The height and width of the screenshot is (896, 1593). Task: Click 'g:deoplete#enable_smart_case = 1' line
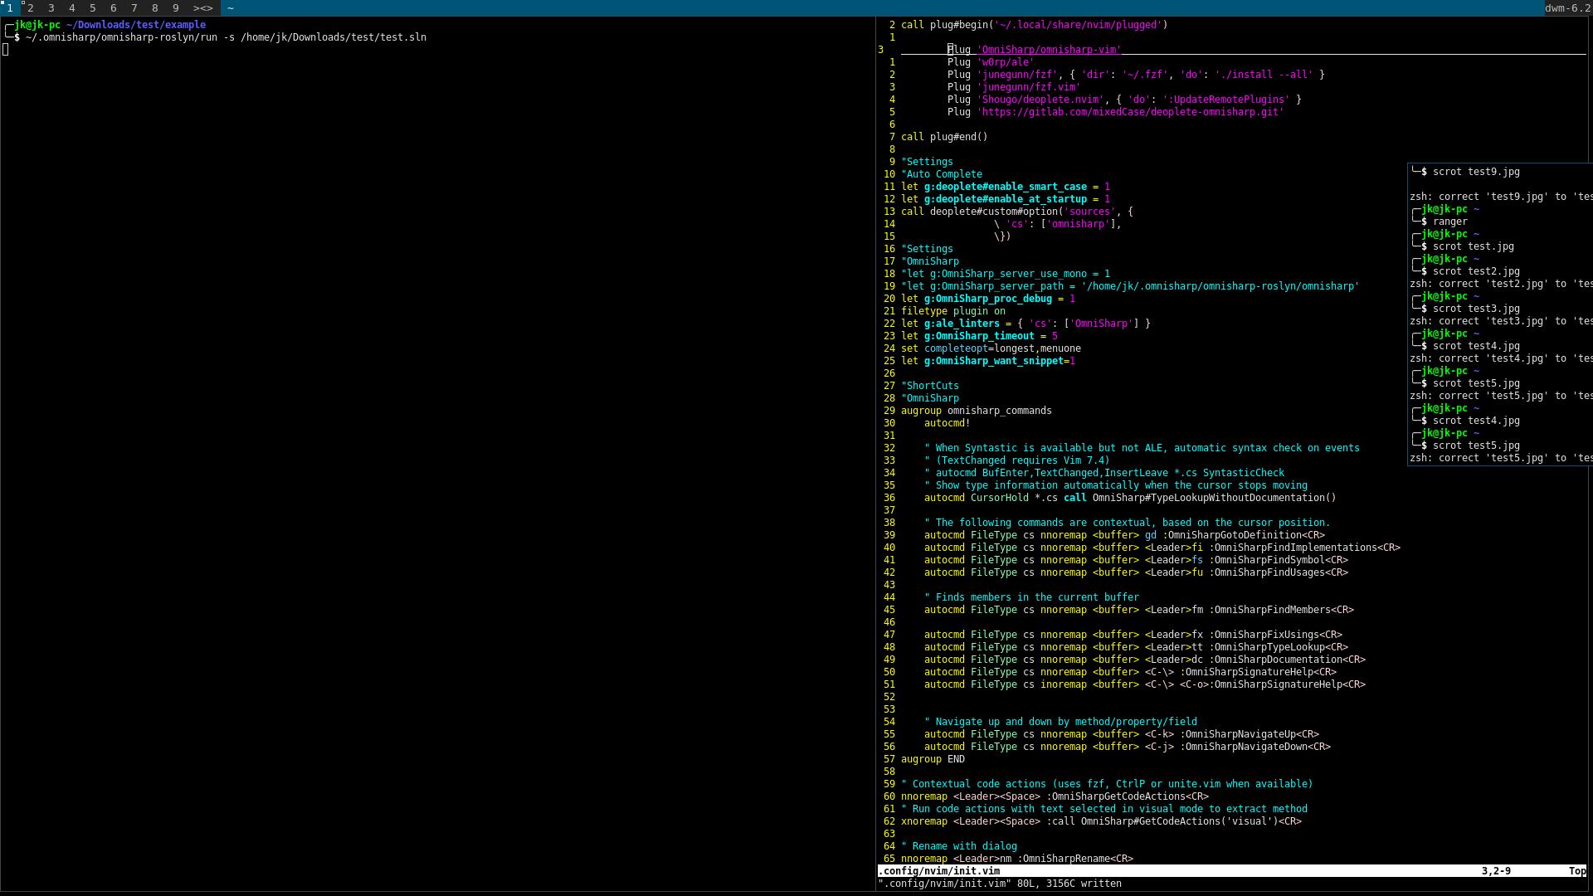coord(1006,187)
